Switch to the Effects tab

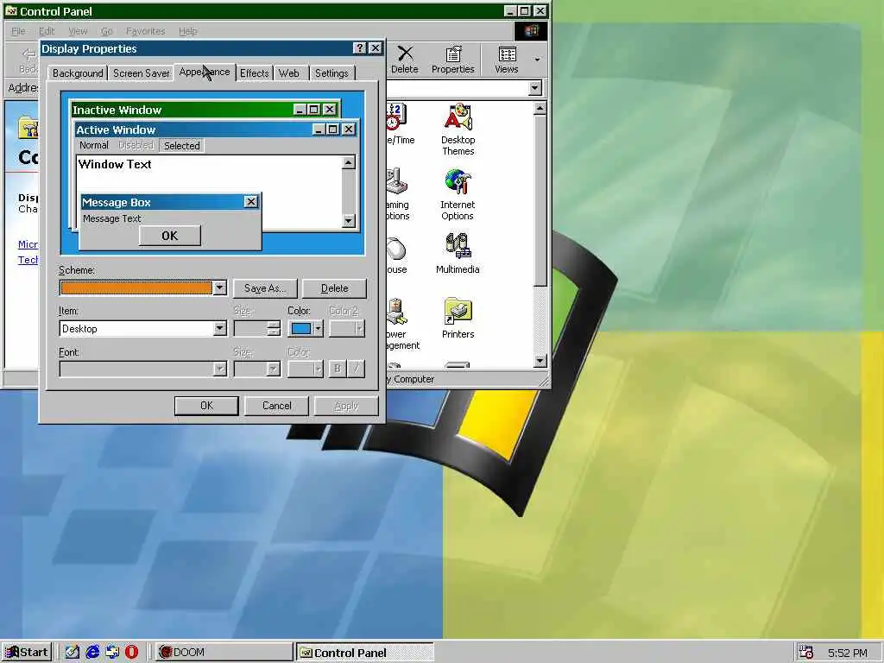(255, 73)
